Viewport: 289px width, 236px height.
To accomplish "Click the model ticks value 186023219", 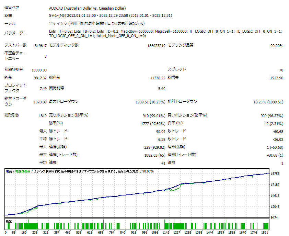I will point(156,46).
